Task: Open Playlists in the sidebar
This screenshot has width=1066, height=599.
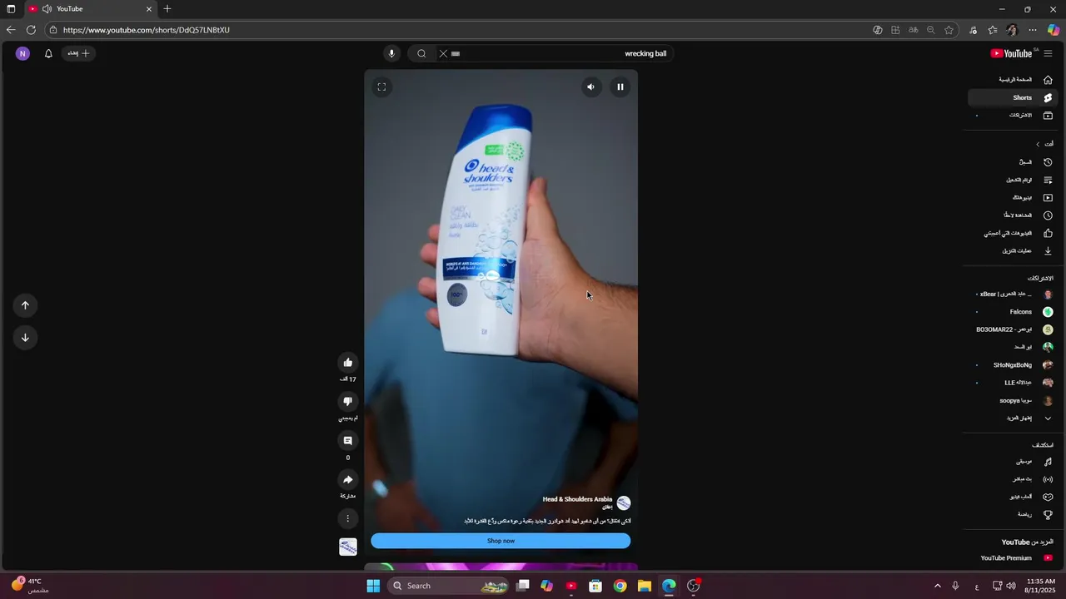Action: (1014, 180)
